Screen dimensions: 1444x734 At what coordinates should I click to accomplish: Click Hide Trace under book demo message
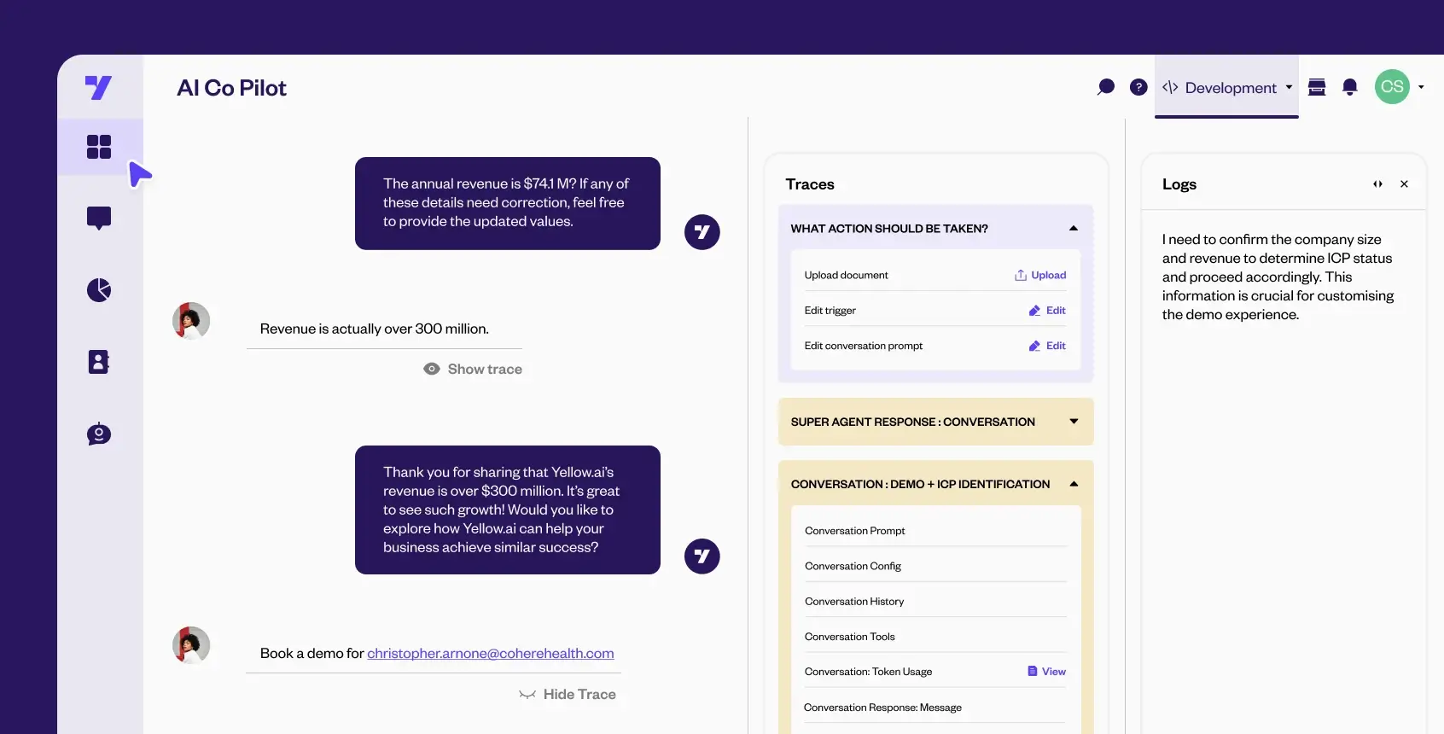pyautogui.click(x=568, y=695)
